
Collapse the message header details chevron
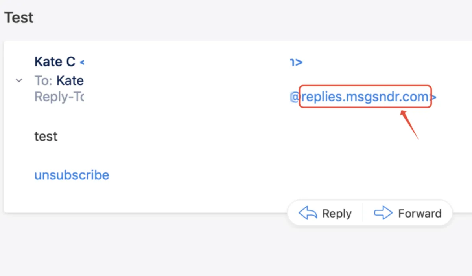18,81
